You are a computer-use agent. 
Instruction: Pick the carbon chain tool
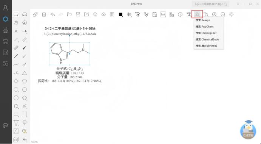coord(16,73)
